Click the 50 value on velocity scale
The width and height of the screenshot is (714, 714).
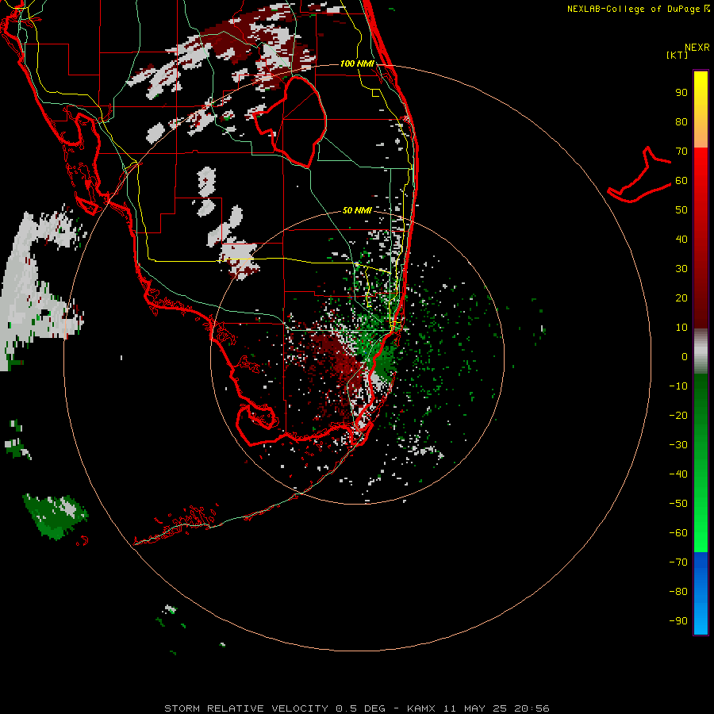click(681, 210)
